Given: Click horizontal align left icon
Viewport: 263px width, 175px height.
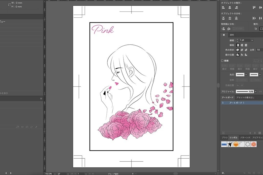Looking at the screenshot, I should [223, 8].
